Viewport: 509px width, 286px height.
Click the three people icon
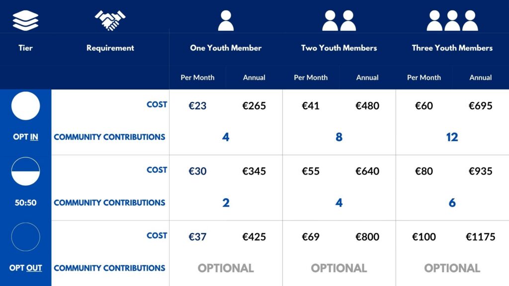(452, 21)
